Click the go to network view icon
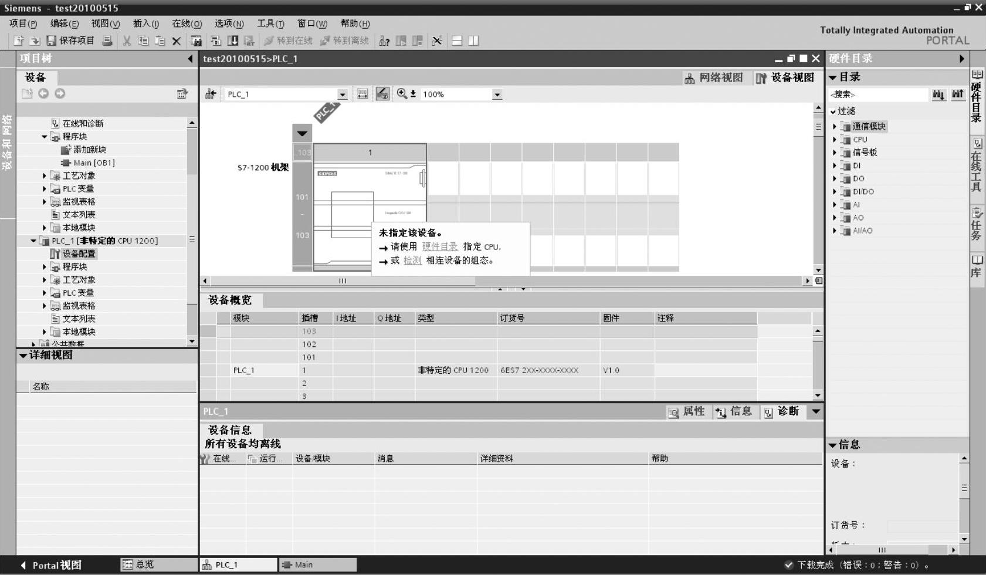Screen dimensions: 986x575 pos(211,94)
